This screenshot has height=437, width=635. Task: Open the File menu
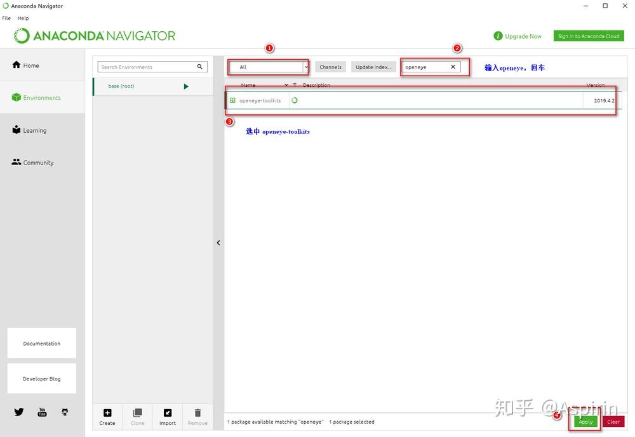6,18
